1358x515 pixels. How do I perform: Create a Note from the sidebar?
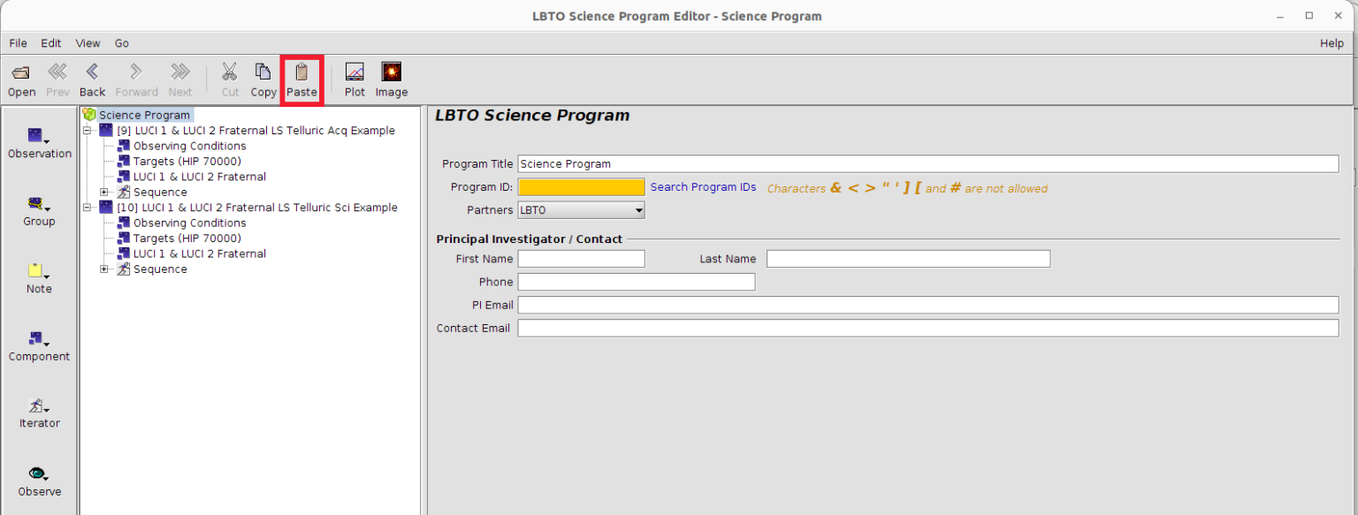pos(39,272)
